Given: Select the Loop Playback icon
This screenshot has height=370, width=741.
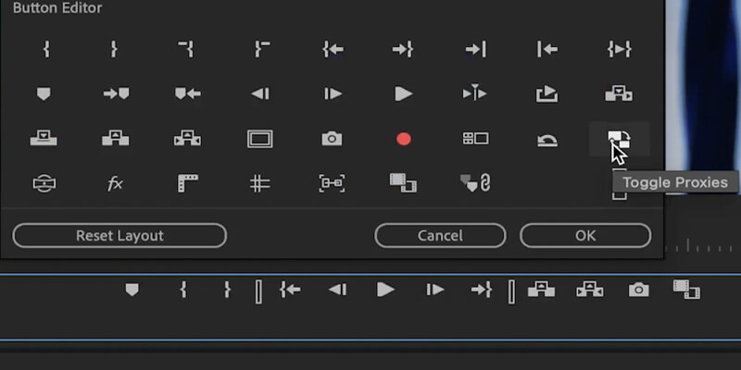Looking at the screenshot, I should (x=546, y=94).
